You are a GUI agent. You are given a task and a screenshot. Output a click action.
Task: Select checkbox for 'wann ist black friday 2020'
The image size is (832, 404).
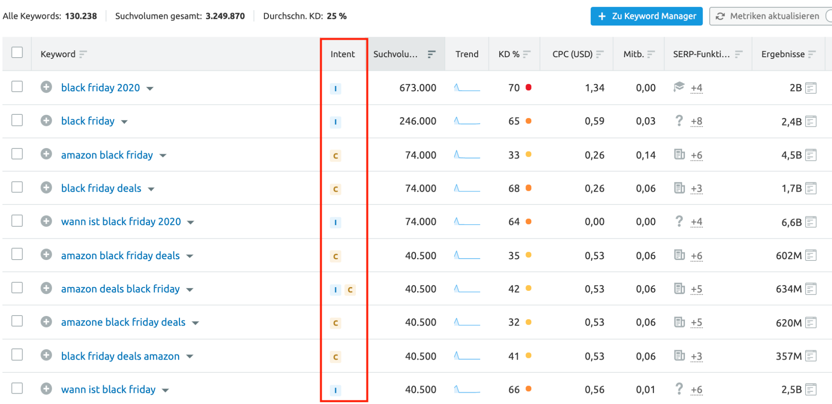(17, 221)
